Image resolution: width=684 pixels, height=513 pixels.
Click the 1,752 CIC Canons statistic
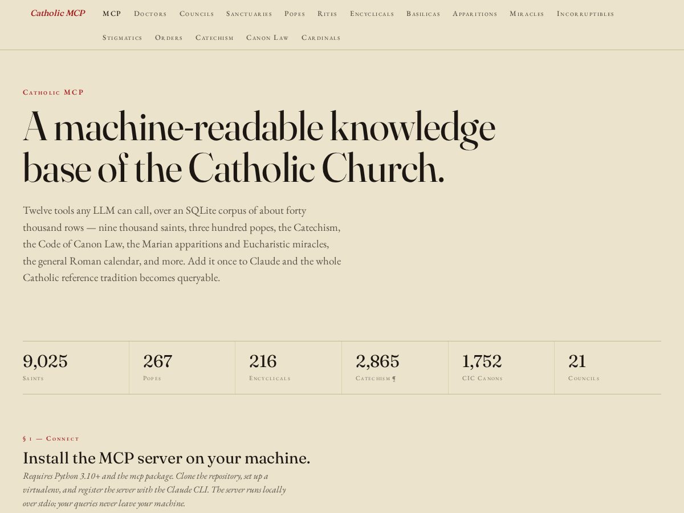(x=502, y=368)
